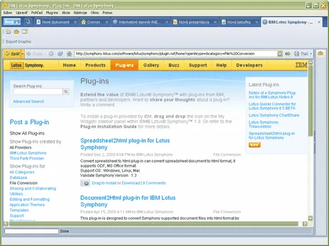Switch to the Nová tabuľka tab

pos(239,22)
